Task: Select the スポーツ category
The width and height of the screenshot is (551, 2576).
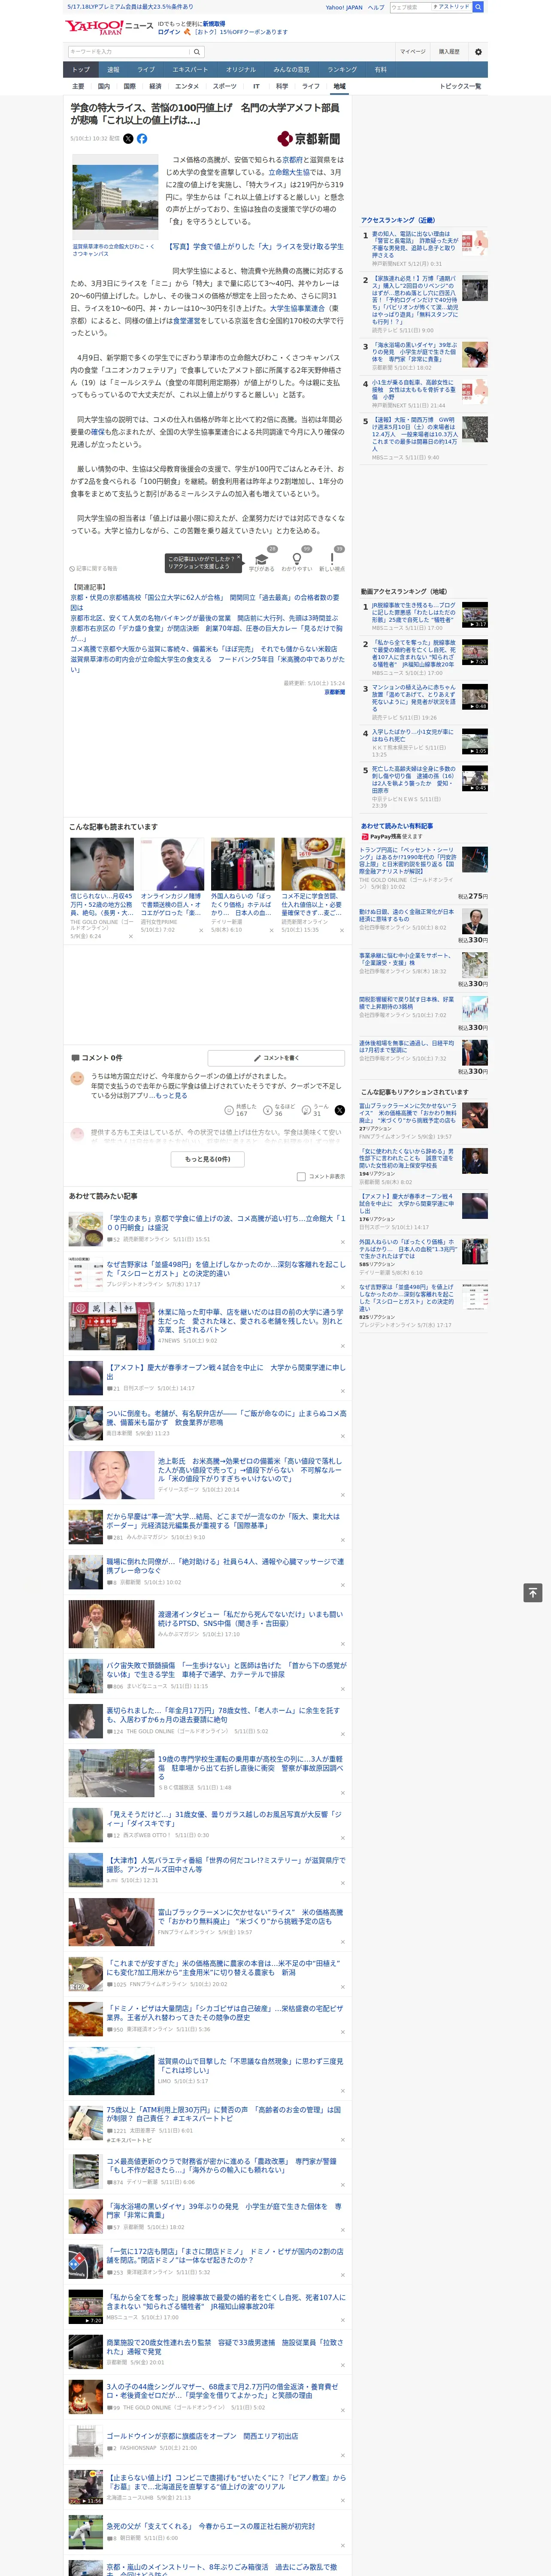Action: [x=225, y=86]
